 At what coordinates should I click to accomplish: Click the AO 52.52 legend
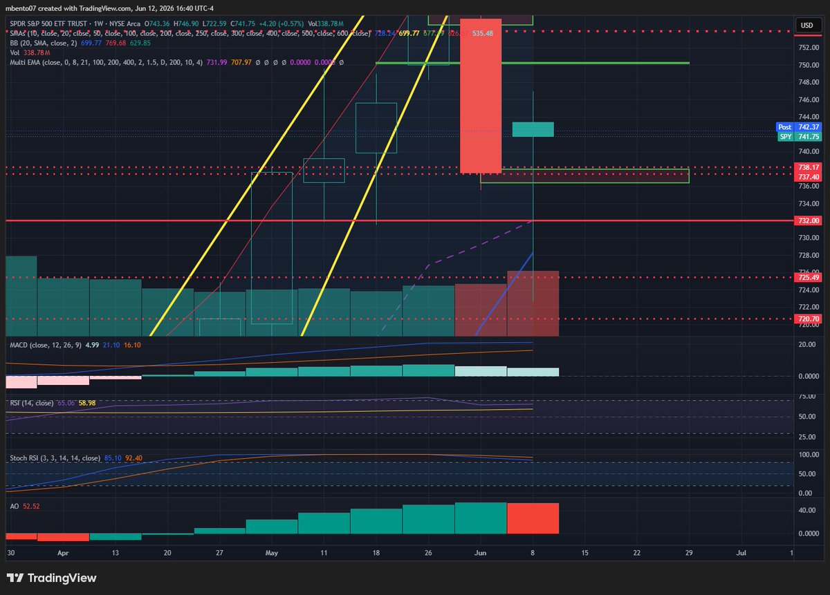[24, 506]
